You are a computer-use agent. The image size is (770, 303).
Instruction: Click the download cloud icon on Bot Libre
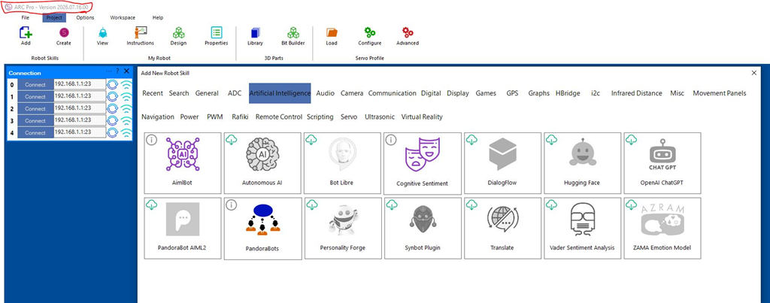click(x=311, y=140)
